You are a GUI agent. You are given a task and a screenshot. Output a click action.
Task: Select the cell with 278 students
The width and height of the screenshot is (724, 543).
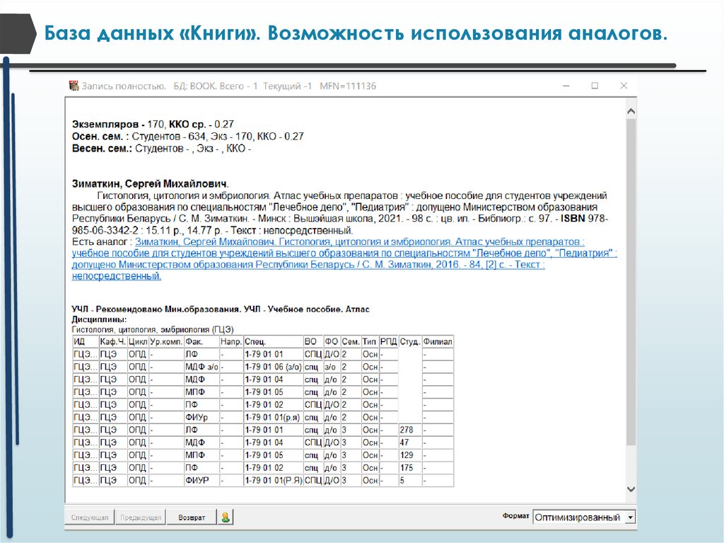pos(409,430)
